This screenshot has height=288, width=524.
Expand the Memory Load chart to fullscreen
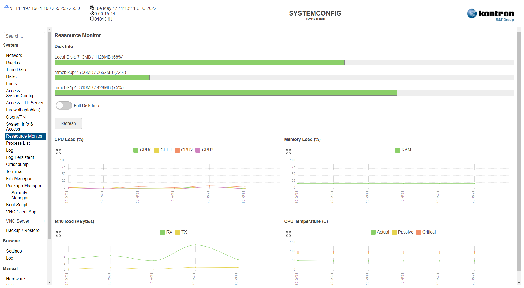tap(288, 151)
